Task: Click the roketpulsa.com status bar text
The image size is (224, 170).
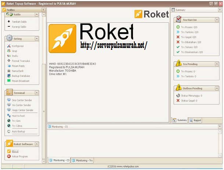Action: pyautogui.click(x=123, y=166)
